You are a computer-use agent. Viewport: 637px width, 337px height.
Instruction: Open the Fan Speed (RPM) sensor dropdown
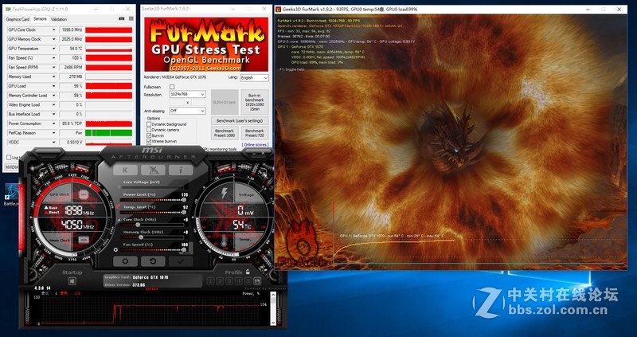click(53, 68)
